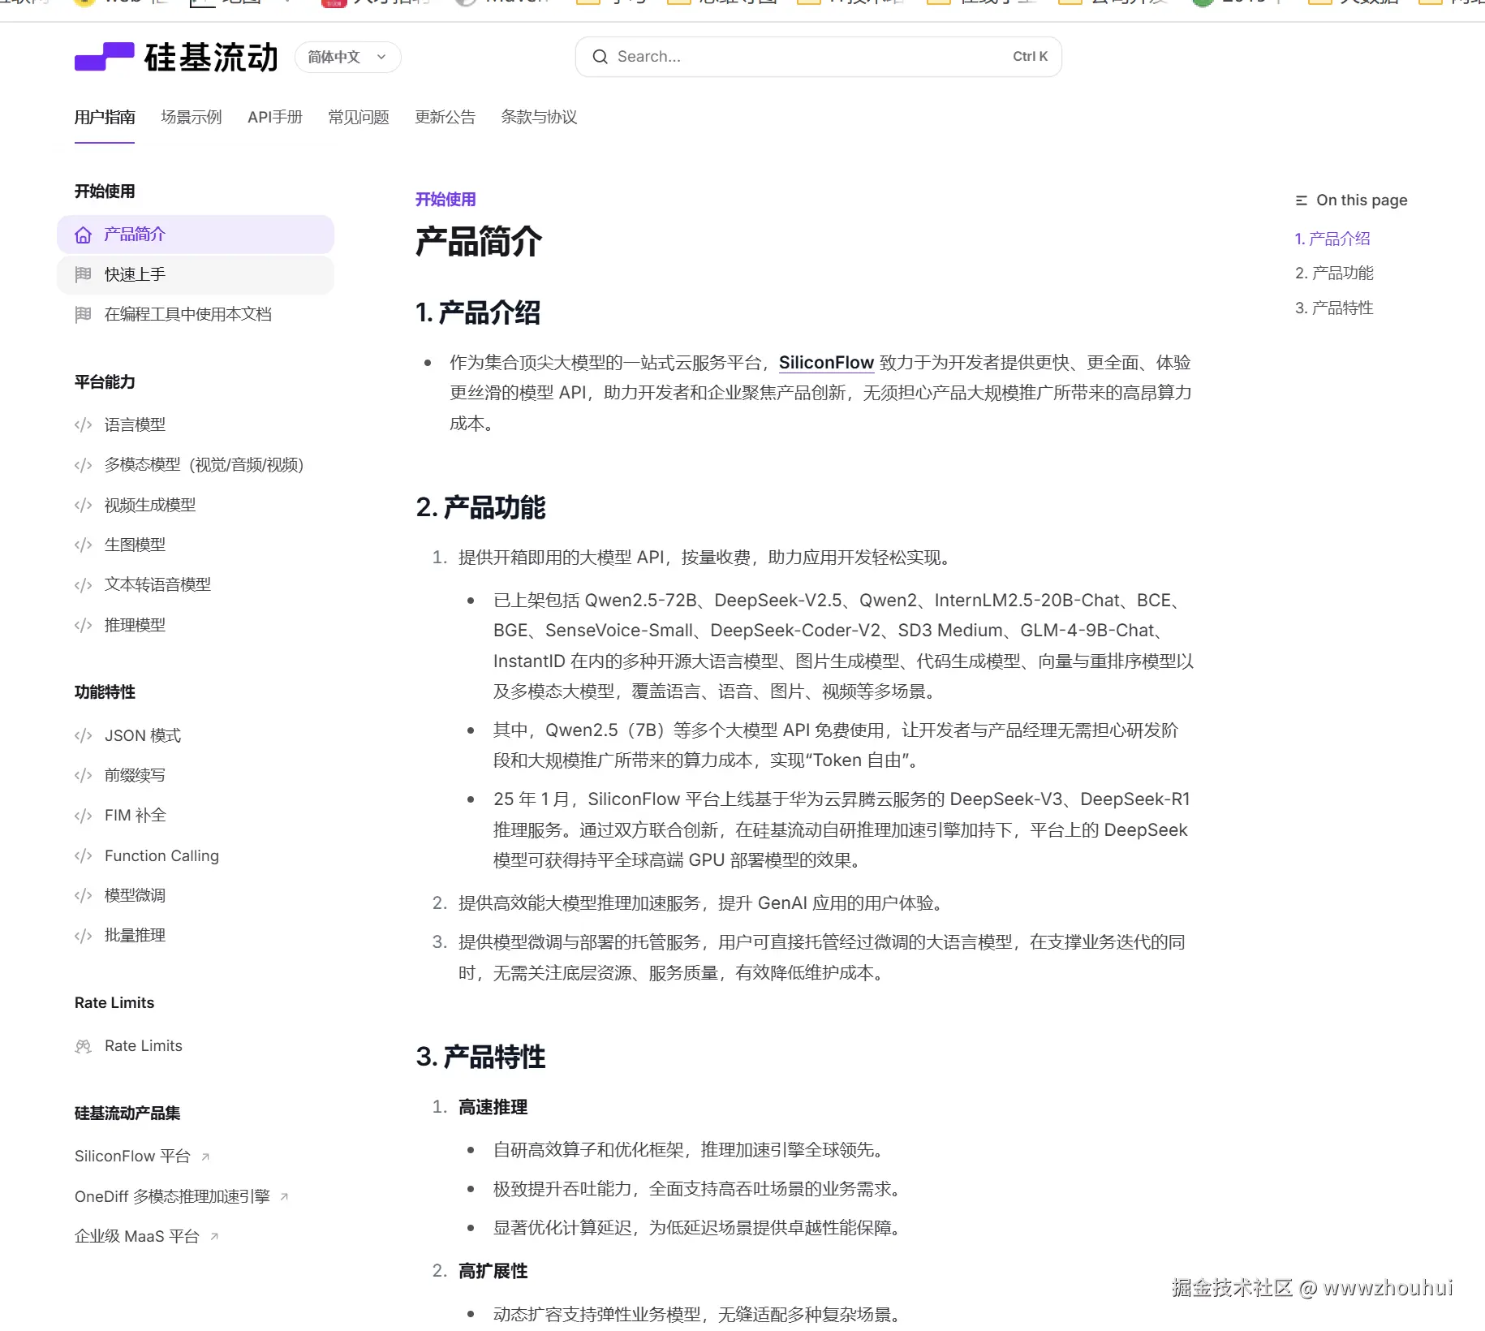Click the code icon beside 前缀续写
The width and height of the screenshot is (1485, 1331).
(83, 775)
